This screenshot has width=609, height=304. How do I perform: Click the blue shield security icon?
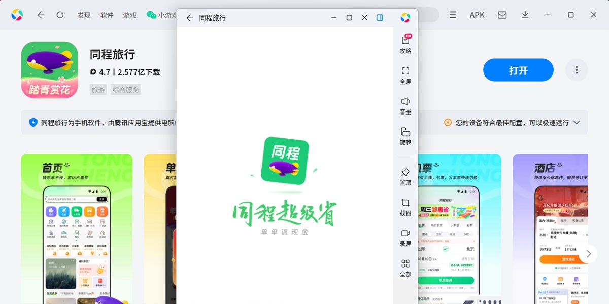[x=33, y=122]
